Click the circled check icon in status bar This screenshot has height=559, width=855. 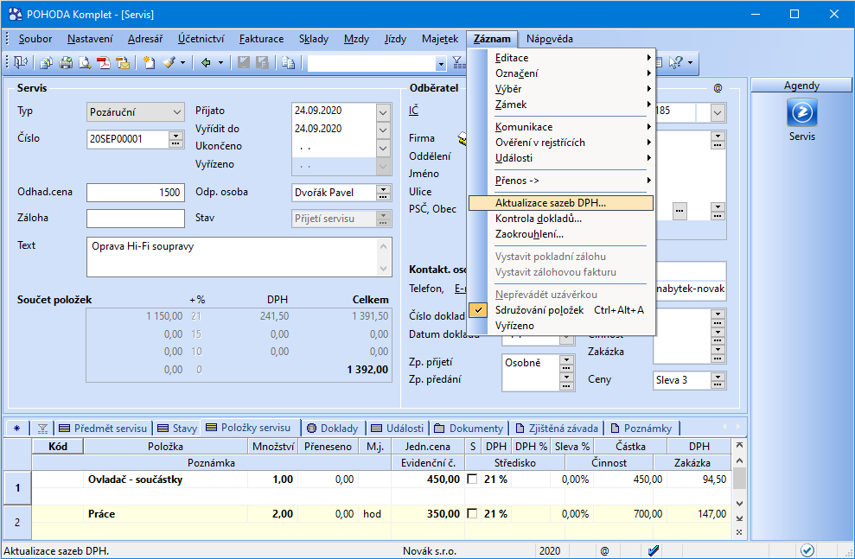(807, 551)
